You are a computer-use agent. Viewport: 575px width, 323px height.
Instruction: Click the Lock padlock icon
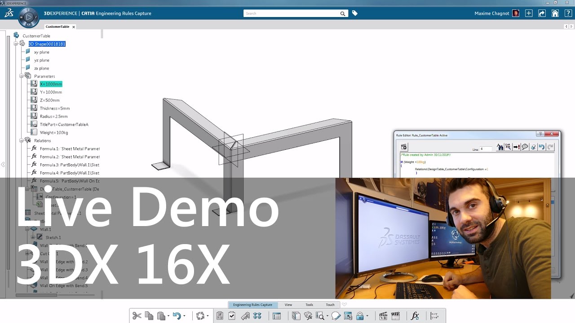pyautogui.click(x=360, y=316)
